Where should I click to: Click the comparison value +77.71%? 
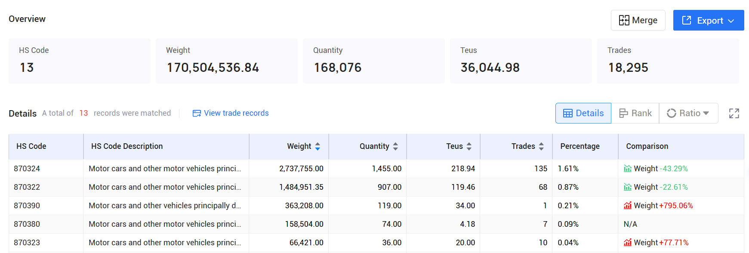click(x=674, y=243)
